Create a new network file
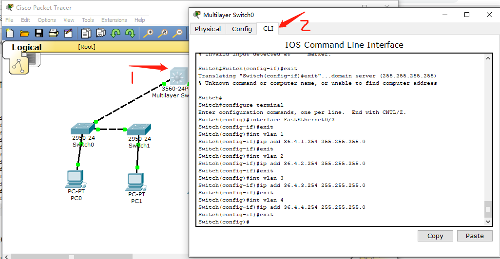Screen dimensions: 500x259 point(10,33)
